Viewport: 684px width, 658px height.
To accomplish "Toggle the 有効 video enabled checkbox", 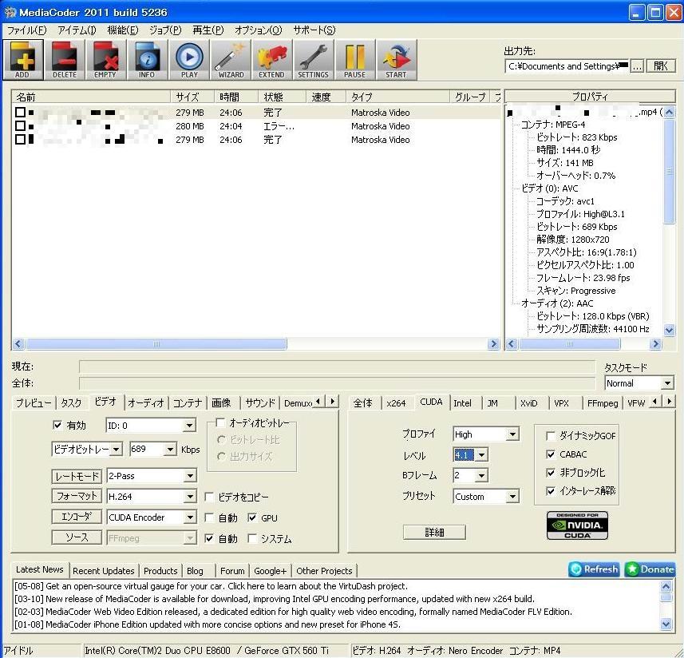I will (57, 425).
